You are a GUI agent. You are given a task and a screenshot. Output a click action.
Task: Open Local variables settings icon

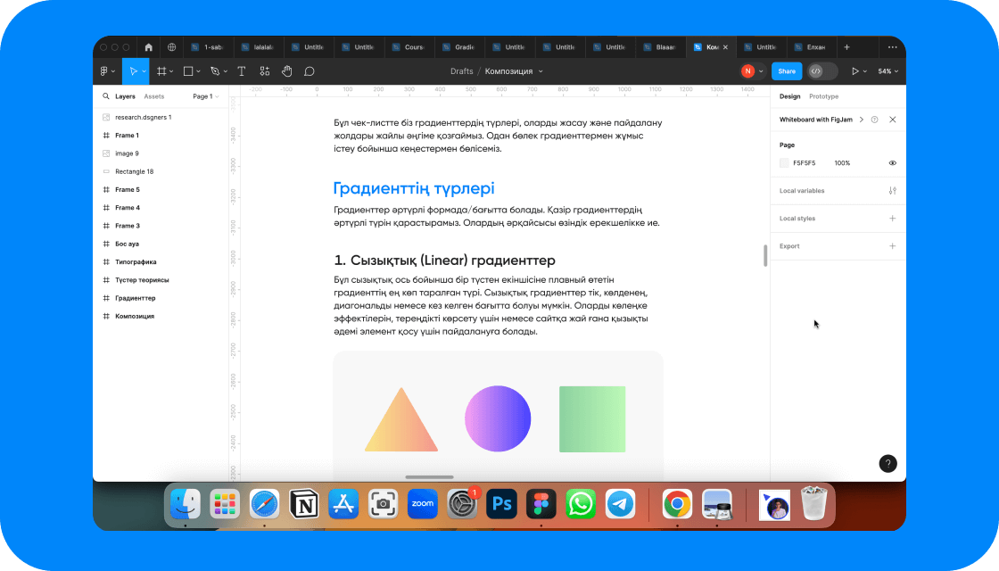pyautogui.click(x=892, y=191)
